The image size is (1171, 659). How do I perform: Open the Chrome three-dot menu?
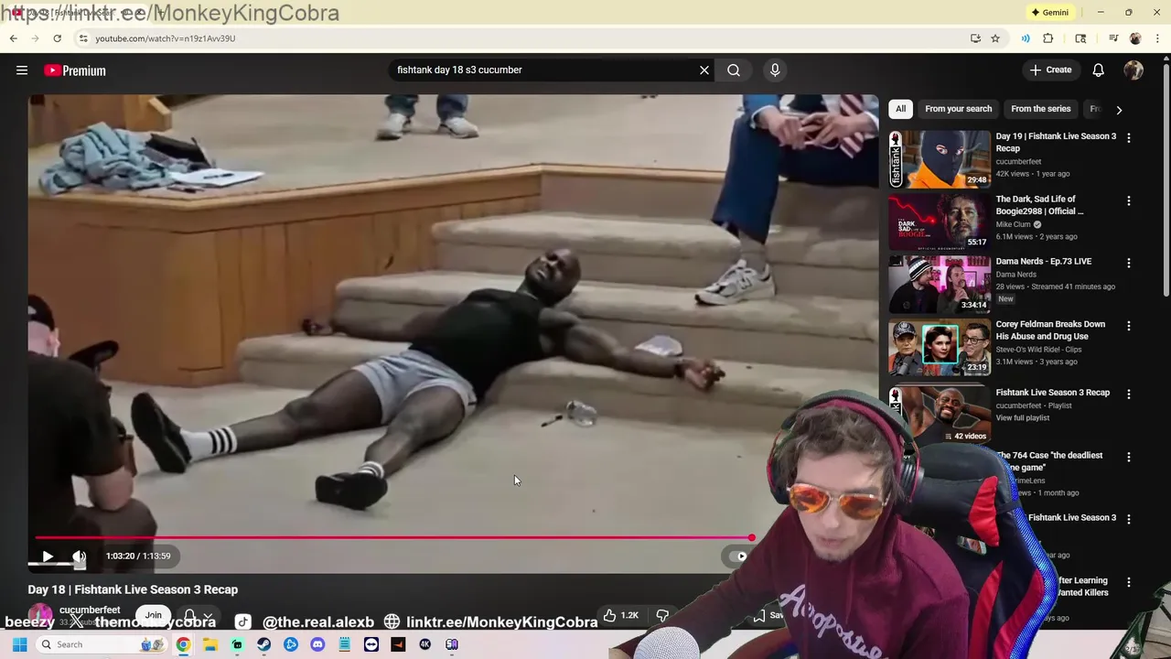click(x=1158, y=38)
